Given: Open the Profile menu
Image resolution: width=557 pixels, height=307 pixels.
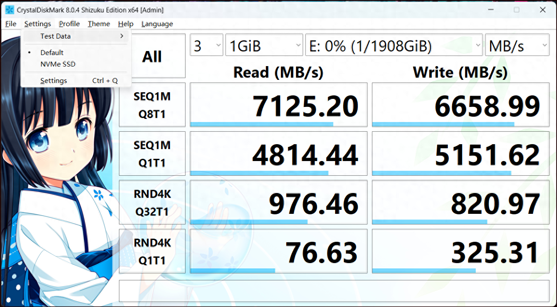Looking at the screenshot, I should click(x=69, y=24).
